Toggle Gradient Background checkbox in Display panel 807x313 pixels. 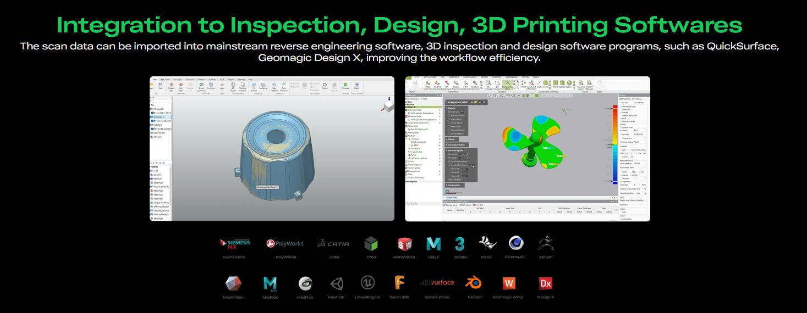(x=621, y=115)
